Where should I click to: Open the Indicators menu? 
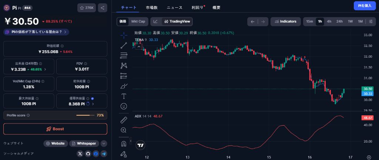[285, 21]
